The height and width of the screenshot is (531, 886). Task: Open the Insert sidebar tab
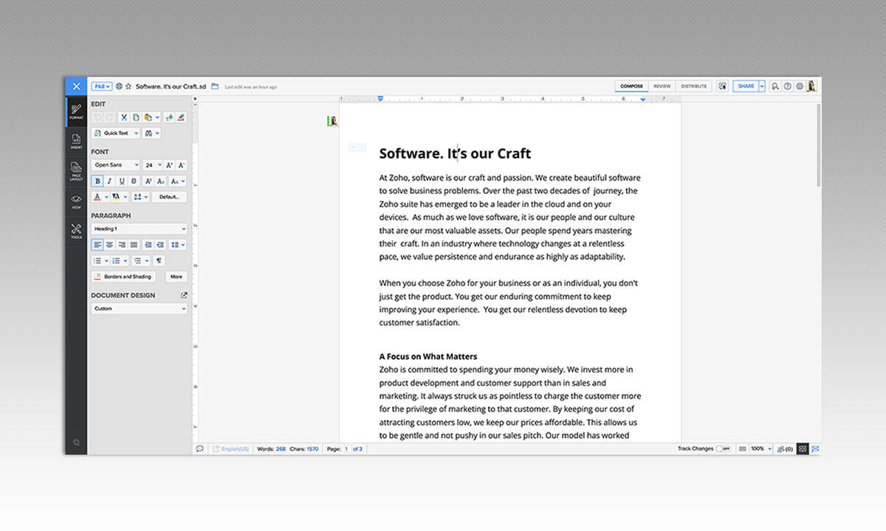pyautogui.click(x=76, y=142)
